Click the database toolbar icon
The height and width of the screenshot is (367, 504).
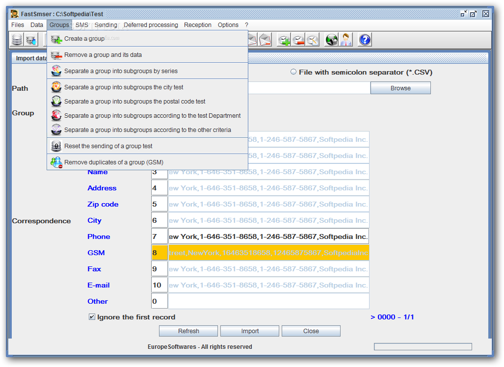tap(17, 40)
